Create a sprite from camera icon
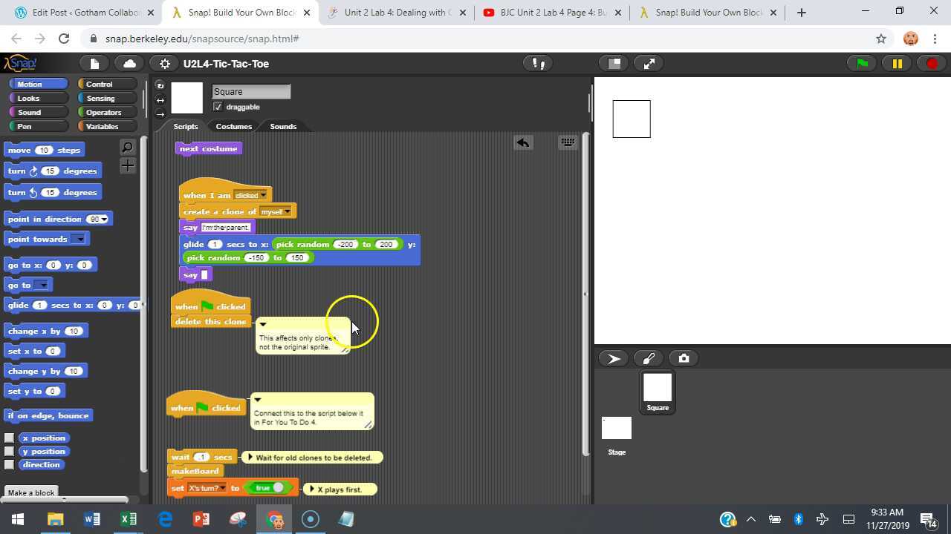Viewport: 951px width, 534px height. pyautogui.click(x=683, y=358)
